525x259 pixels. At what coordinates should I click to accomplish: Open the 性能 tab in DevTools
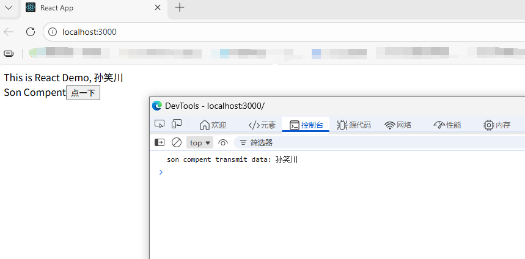[447, 125]
